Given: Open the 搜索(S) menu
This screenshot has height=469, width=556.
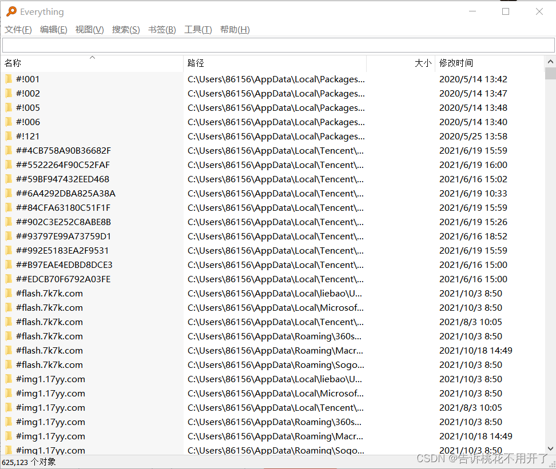Looking at the screenshot, I should pos(126,30).
